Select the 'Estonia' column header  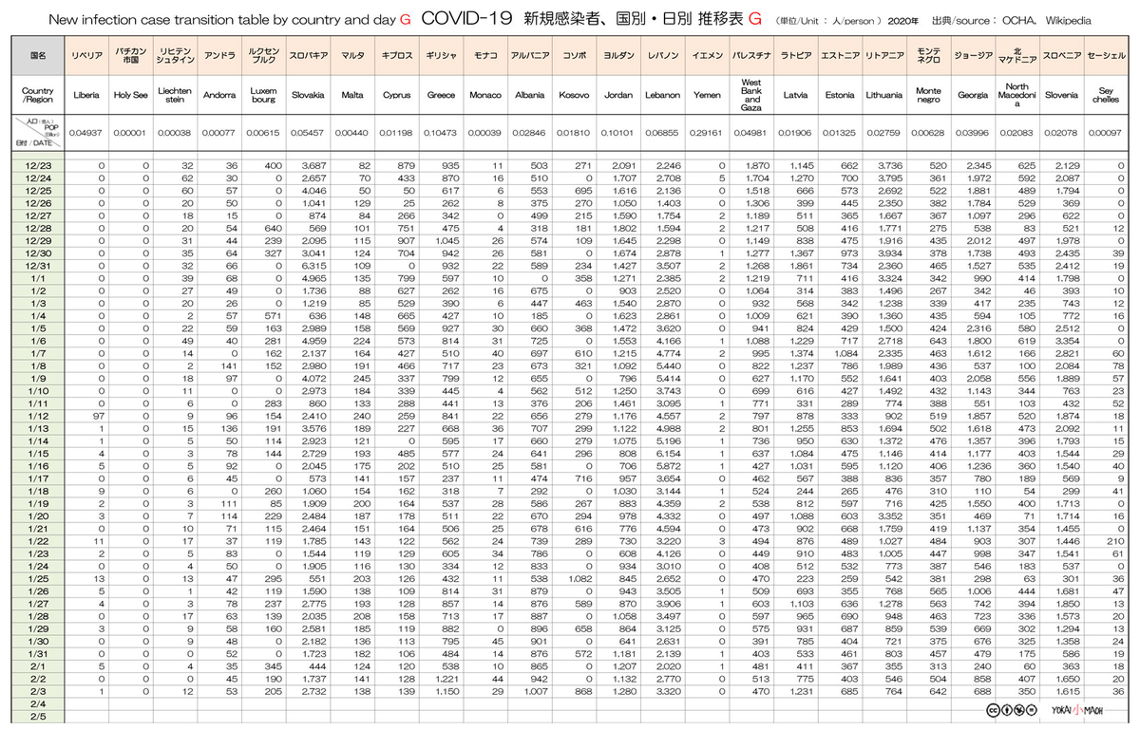coord(840,95)
